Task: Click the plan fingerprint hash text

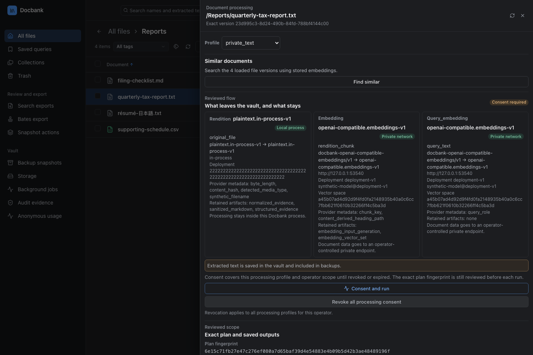Action: (297, 351)
